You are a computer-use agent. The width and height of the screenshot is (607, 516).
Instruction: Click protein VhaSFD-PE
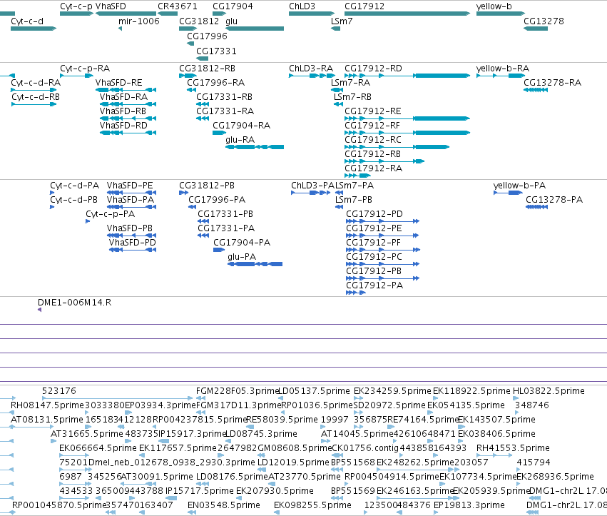(130, 186)
